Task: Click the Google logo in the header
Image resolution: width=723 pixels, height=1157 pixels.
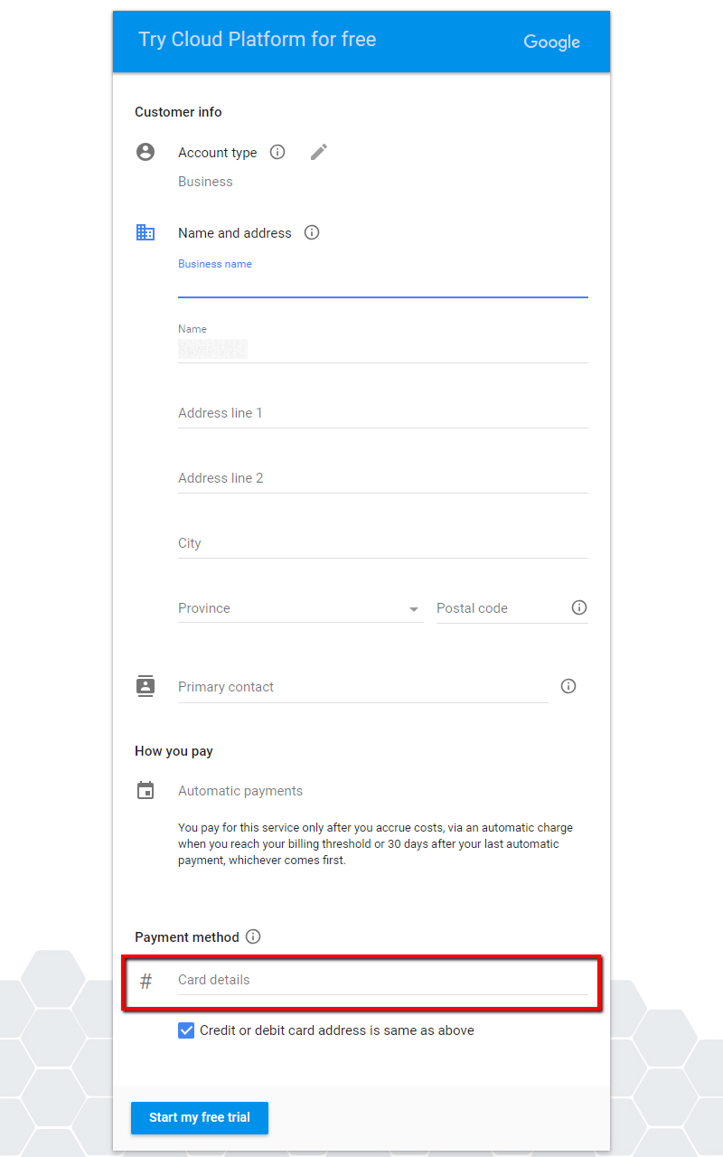Action: click(x=551, y=42)
